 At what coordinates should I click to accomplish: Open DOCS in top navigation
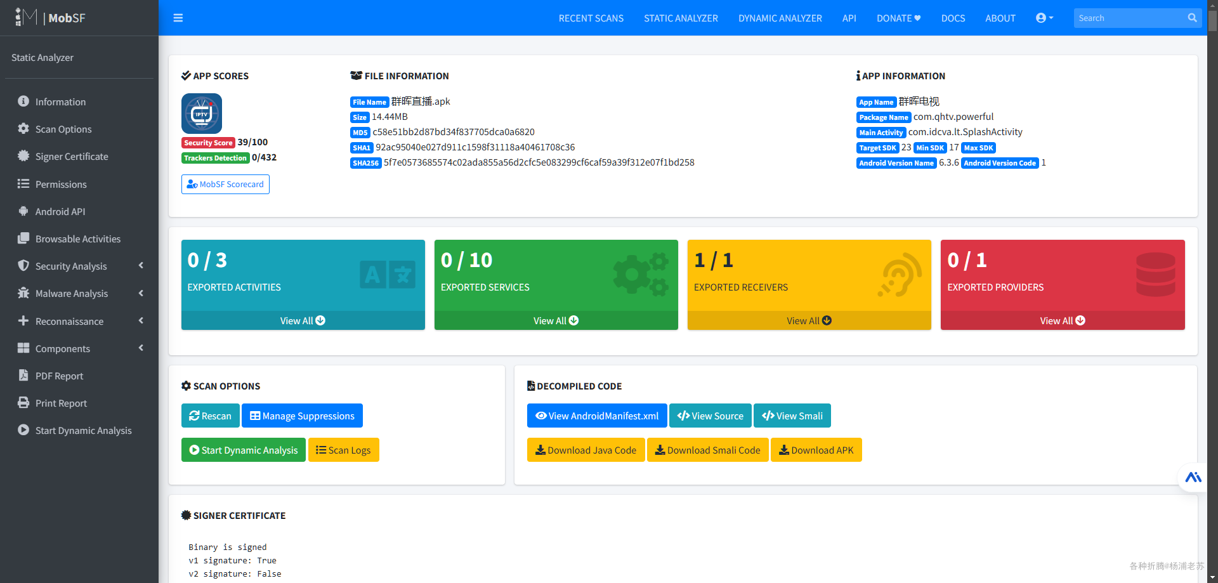tap(953, 18)
